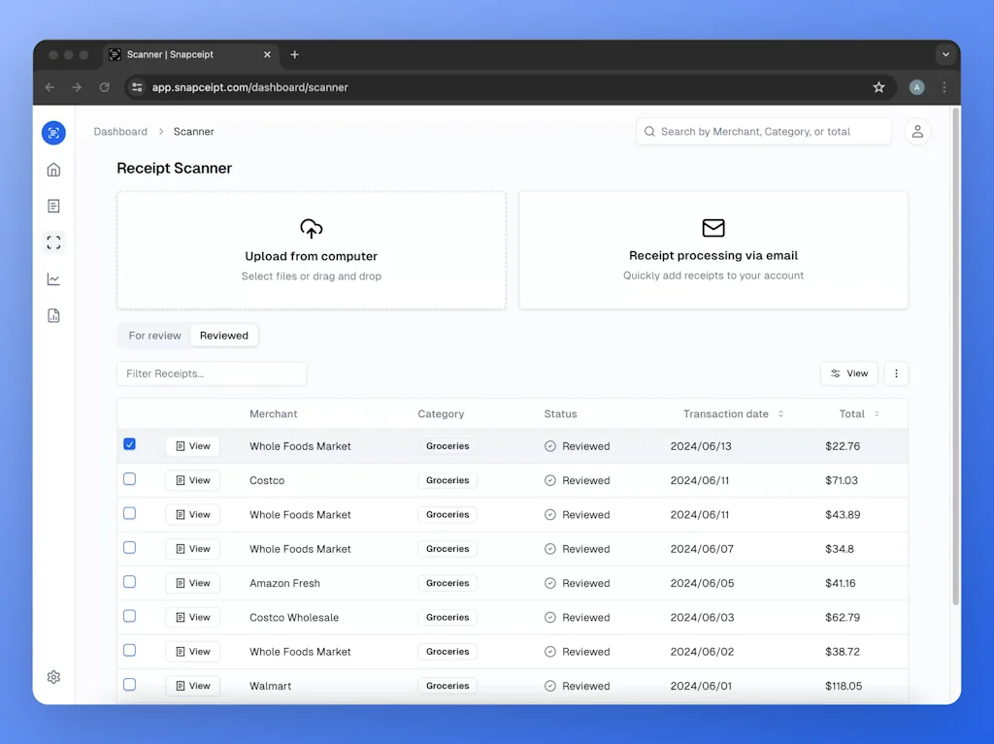Image resolution: width=994 pixels, height=744 pixels.
Task: Bookmark page with the star icon
Action: pos(878,87)
